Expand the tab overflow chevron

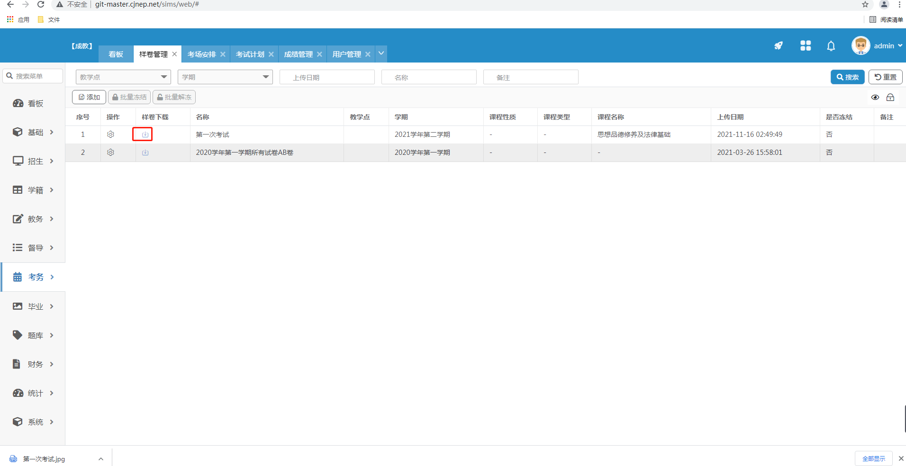point(381,54)
